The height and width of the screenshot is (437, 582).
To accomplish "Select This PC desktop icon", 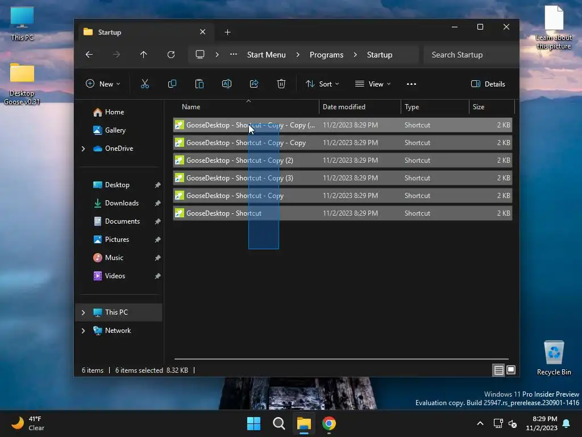I will (22, 24).
